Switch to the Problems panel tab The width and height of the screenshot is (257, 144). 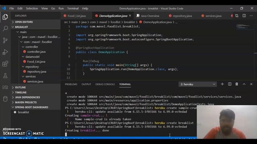click(71, 84)
